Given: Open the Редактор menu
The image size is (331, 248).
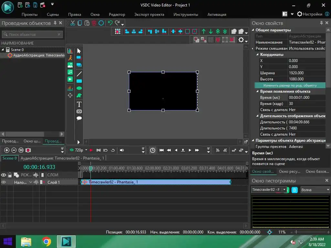Looking at the screenshot, I should [117, 15].
